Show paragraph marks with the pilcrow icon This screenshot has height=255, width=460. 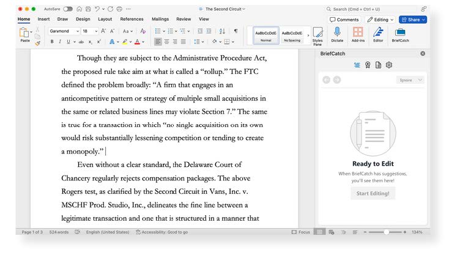[236, 31]
